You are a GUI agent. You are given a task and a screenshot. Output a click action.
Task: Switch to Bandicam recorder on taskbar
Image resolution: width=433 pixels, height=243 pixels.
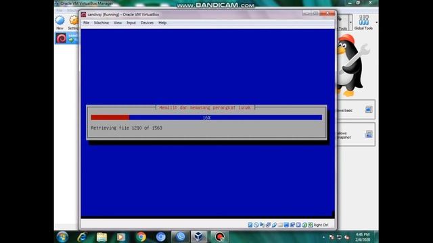click(x=220, y=237)
